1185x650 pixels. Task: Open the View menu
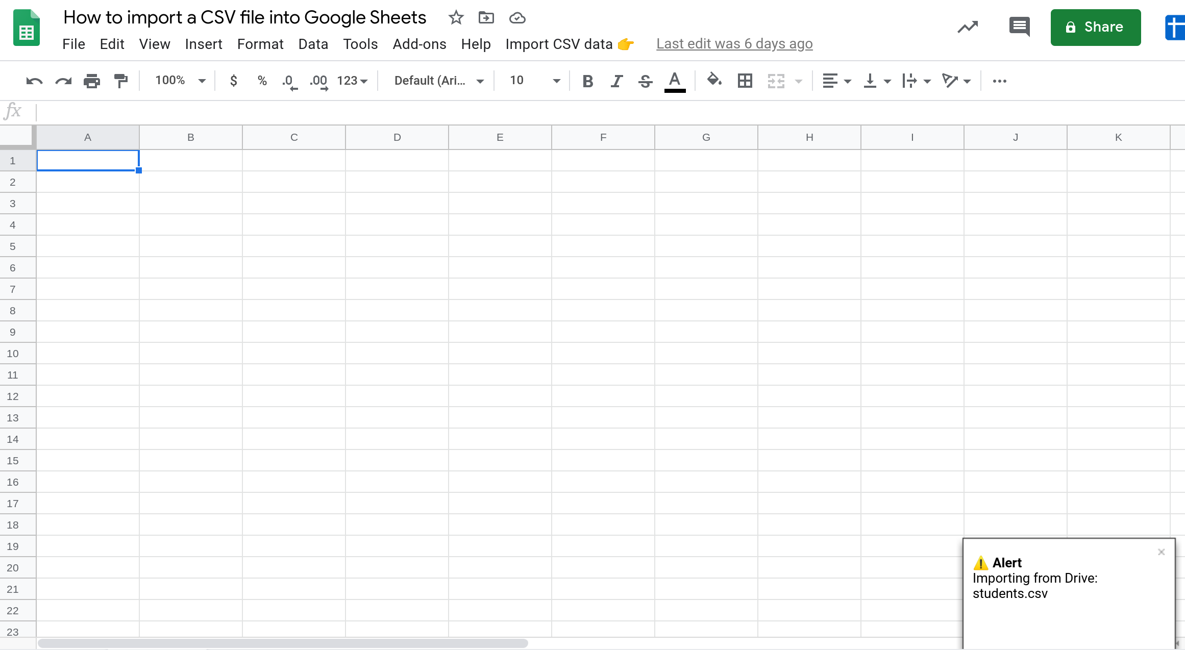[155, 44]
